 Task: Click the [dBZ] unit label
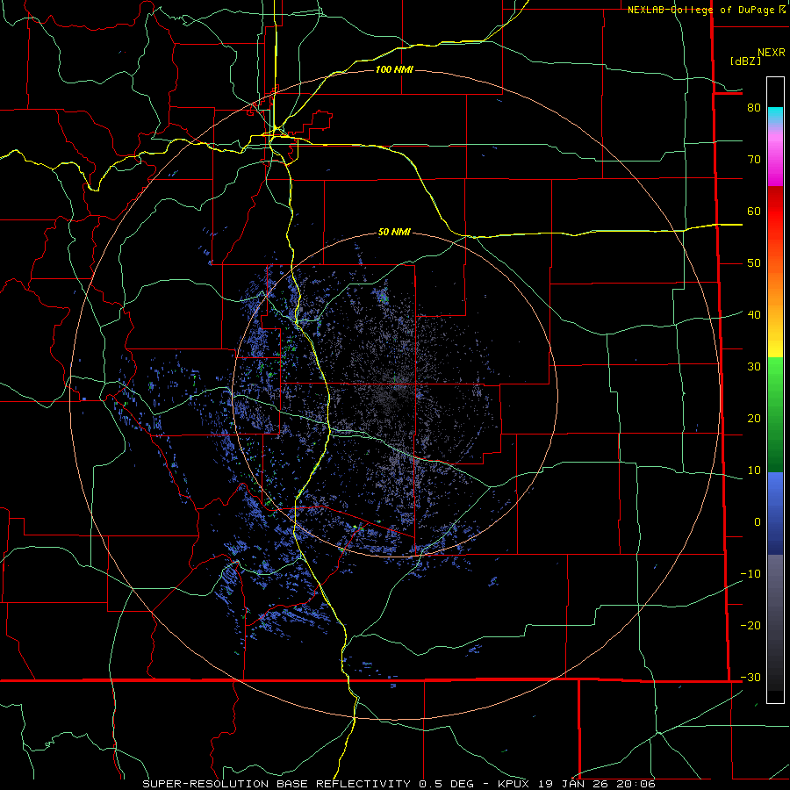(x=745, y=61)
